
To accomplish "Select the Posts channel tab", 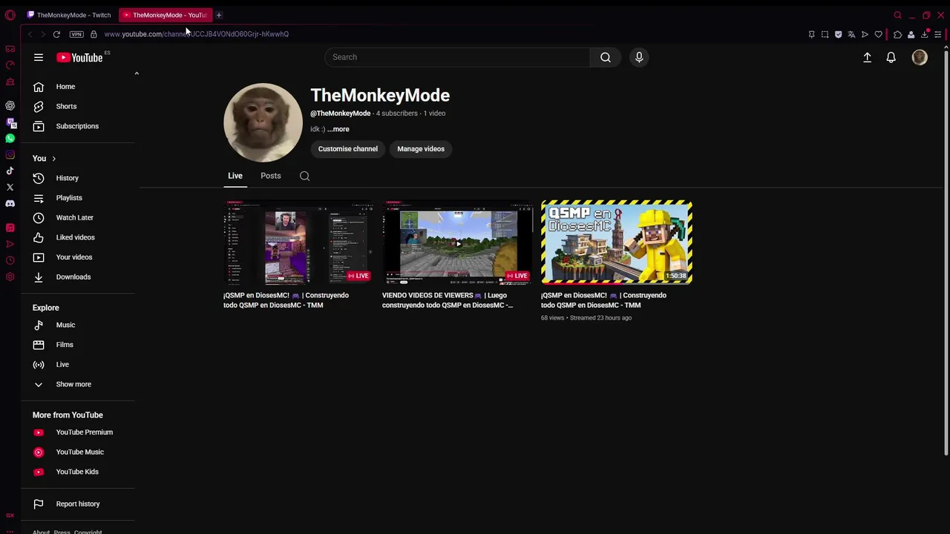I will [x=271, y=176].
